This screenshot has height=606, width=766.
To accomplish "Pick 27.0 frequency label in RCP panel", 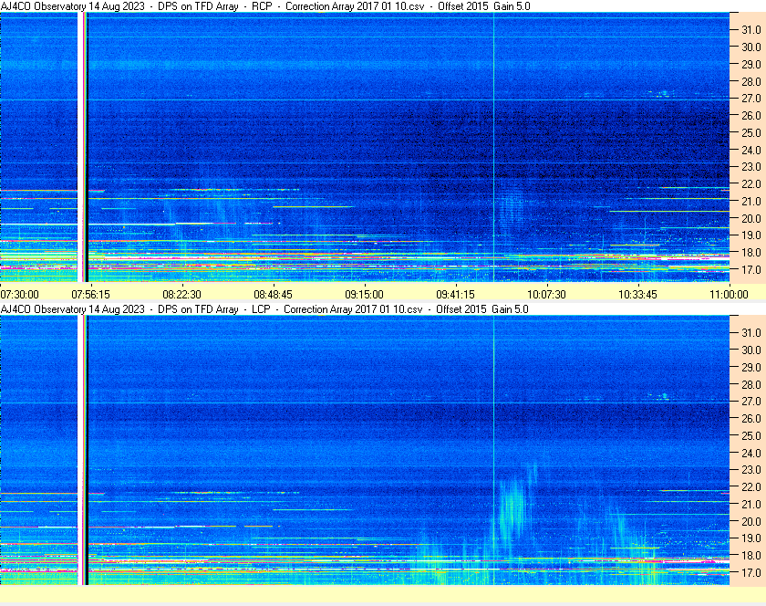I will 751,99.
